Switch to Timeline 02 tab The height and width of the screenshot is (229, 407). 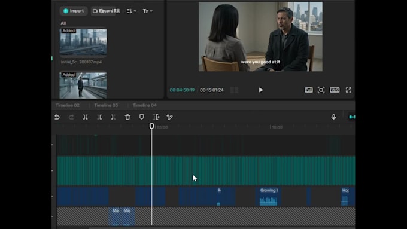pyautogui.click(x=68, y=105)
